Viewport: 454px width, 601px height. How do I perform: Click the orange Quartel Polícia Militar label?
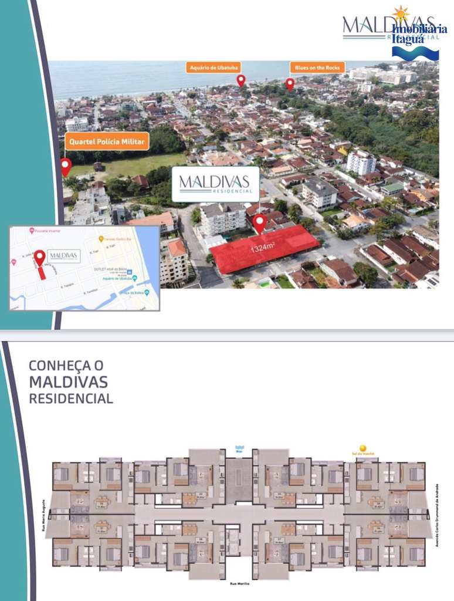(107, 141)
